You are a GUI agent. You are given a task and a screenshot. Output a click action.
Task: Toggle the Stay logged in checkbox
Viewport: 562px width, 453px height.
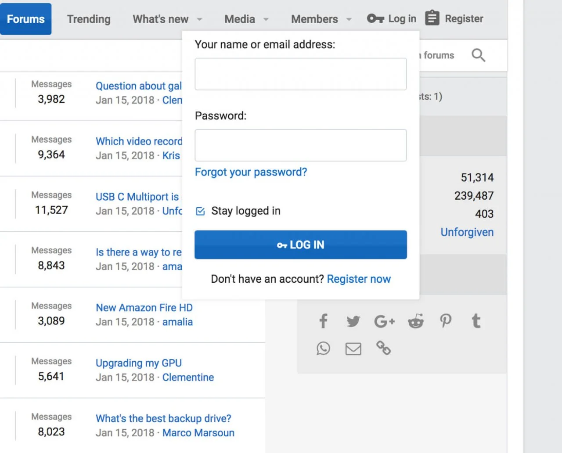[x=201, y=211]
